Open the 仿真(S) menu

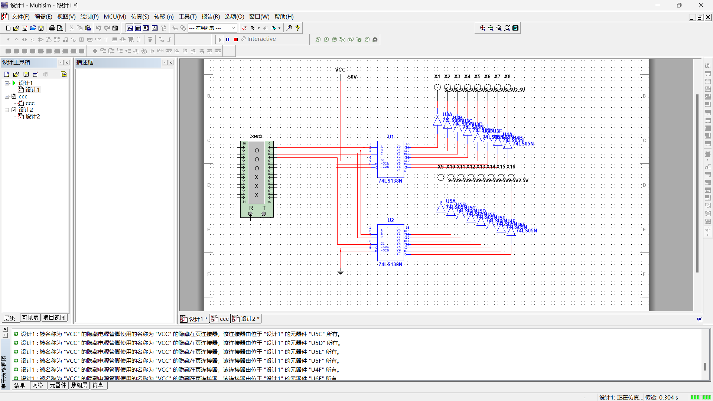[x=140, y=17]
